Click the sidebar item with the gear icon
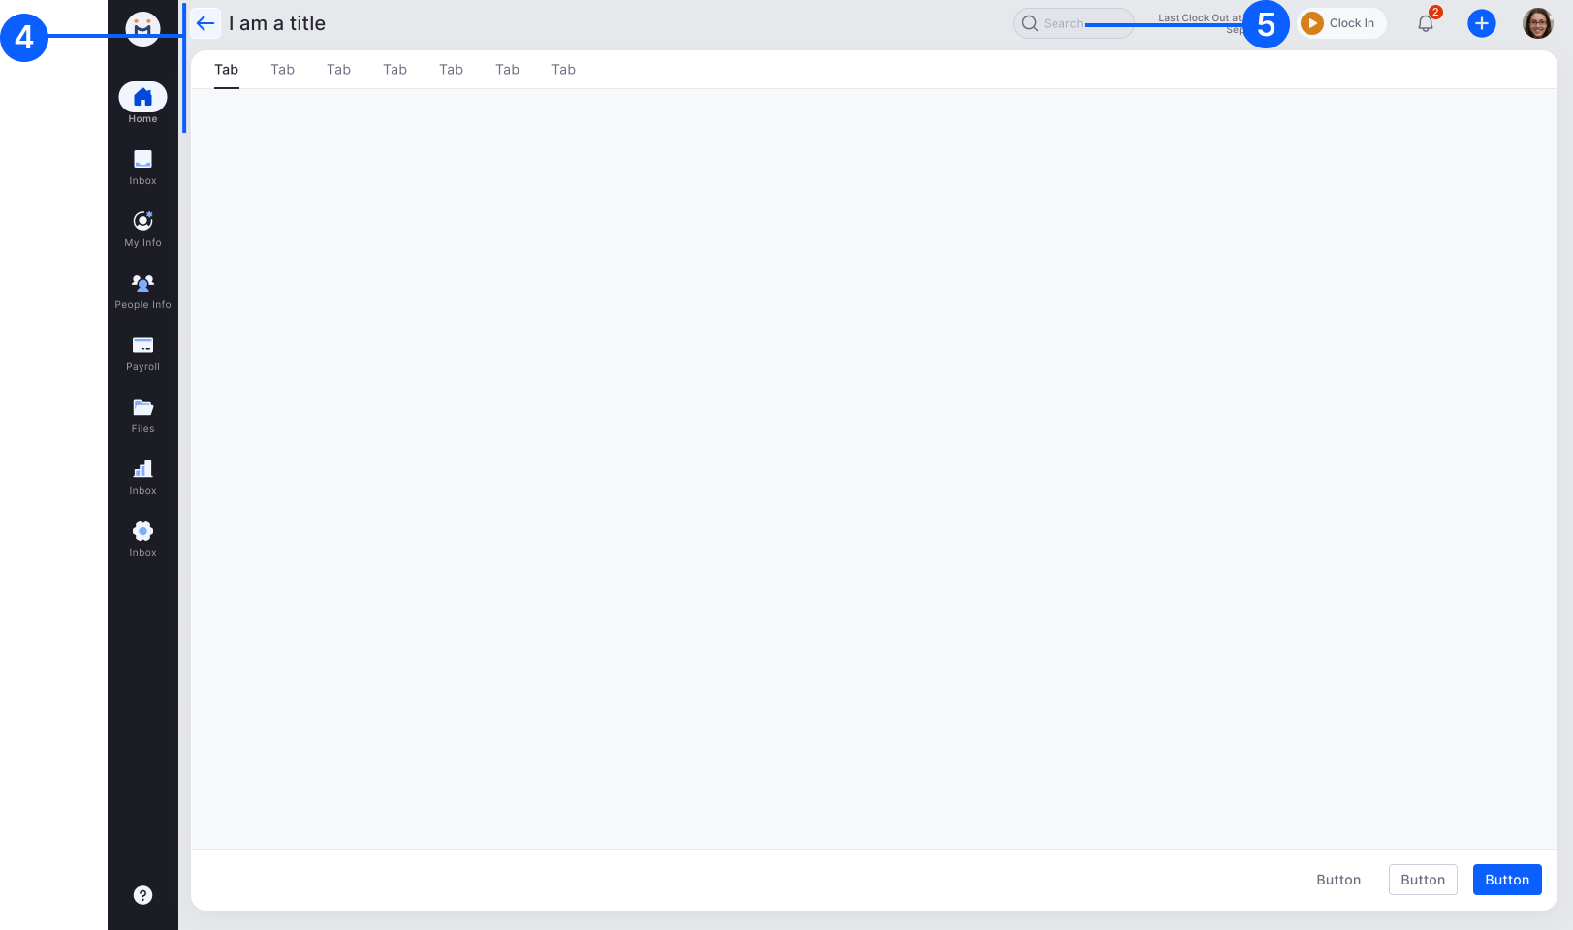The image size is (1573, 930). tap(142, 538)
